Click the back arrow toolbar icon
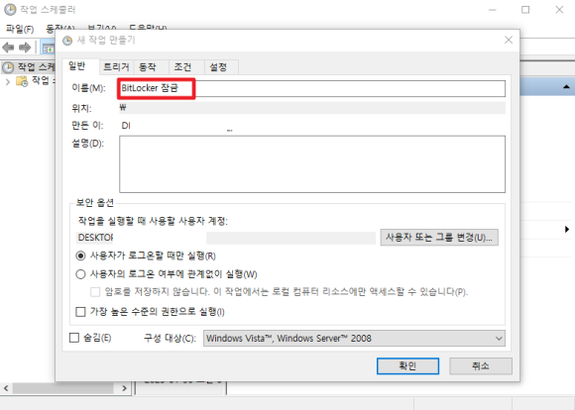 click(x=8, y=48)
